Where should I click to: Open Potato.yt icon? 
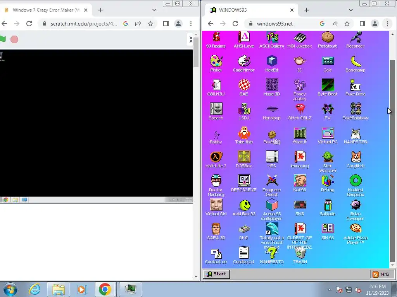[327, 40]
